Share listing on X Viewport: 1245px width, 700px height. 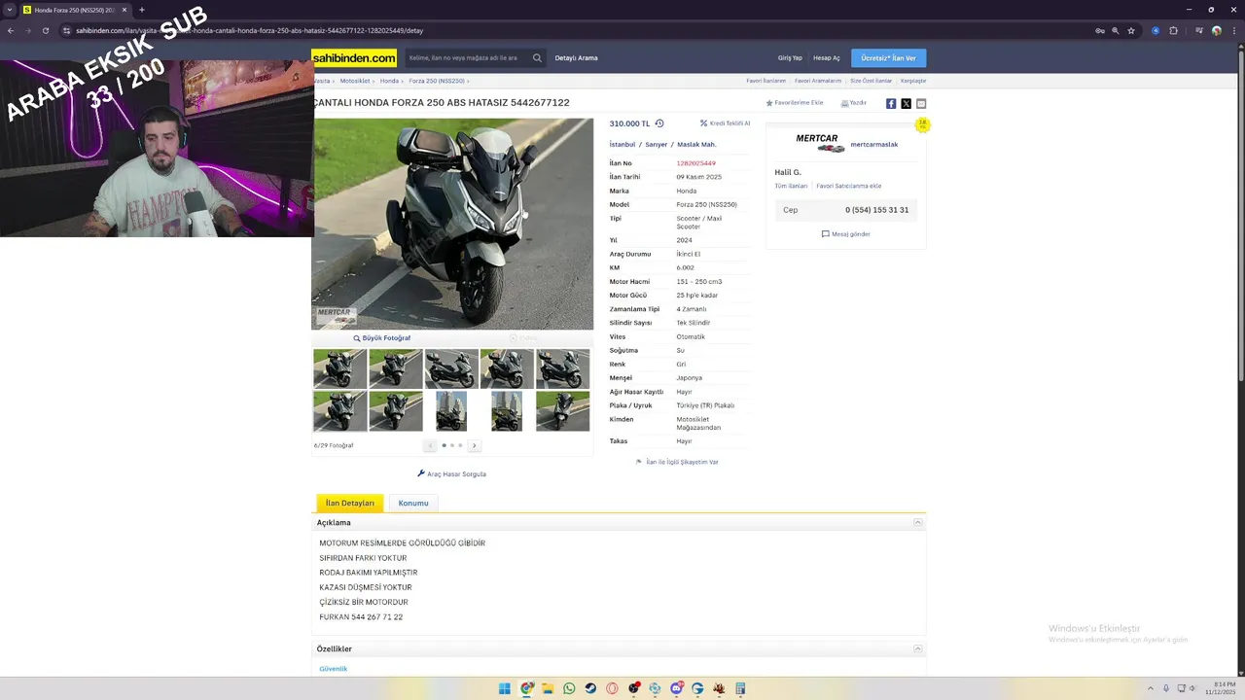click(x=907, y=103)
